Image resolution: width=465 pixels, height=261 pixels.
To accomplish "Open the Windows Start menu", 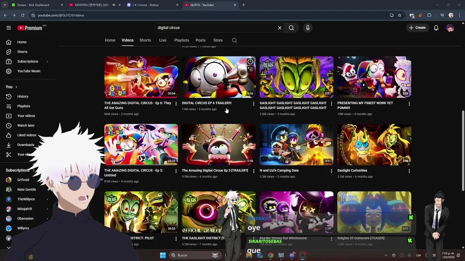I will (163, 255).
